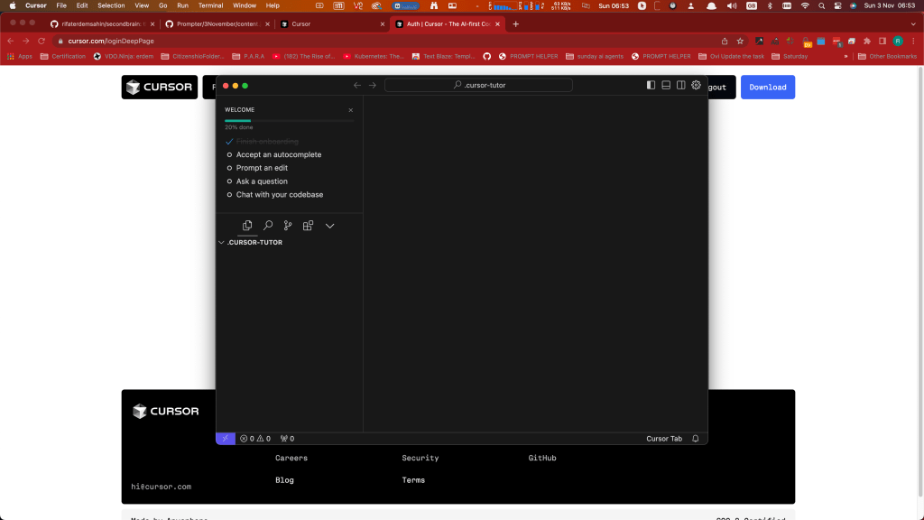Viewport: 924px width, 520px height.
Task: Open the Blog footer link
Action: pyautogui.click(x=284, y=480)
